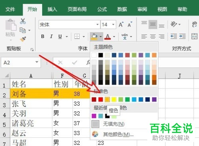Select cell containing 诸葛亮
199x146 pixels.
pyautogui.click(x=31, y=123)
